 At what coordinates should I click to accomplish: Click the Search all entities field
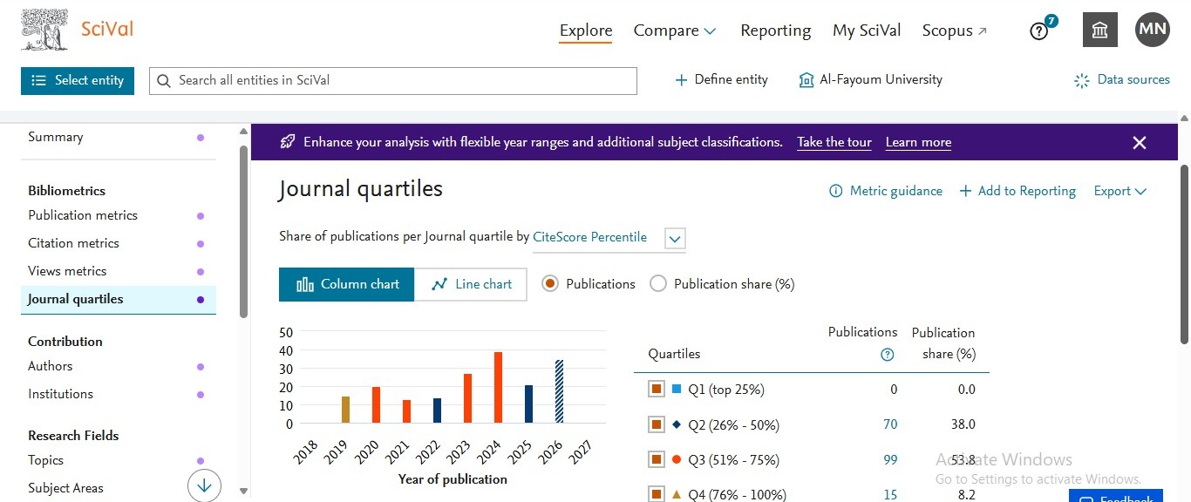click(393, 80)
